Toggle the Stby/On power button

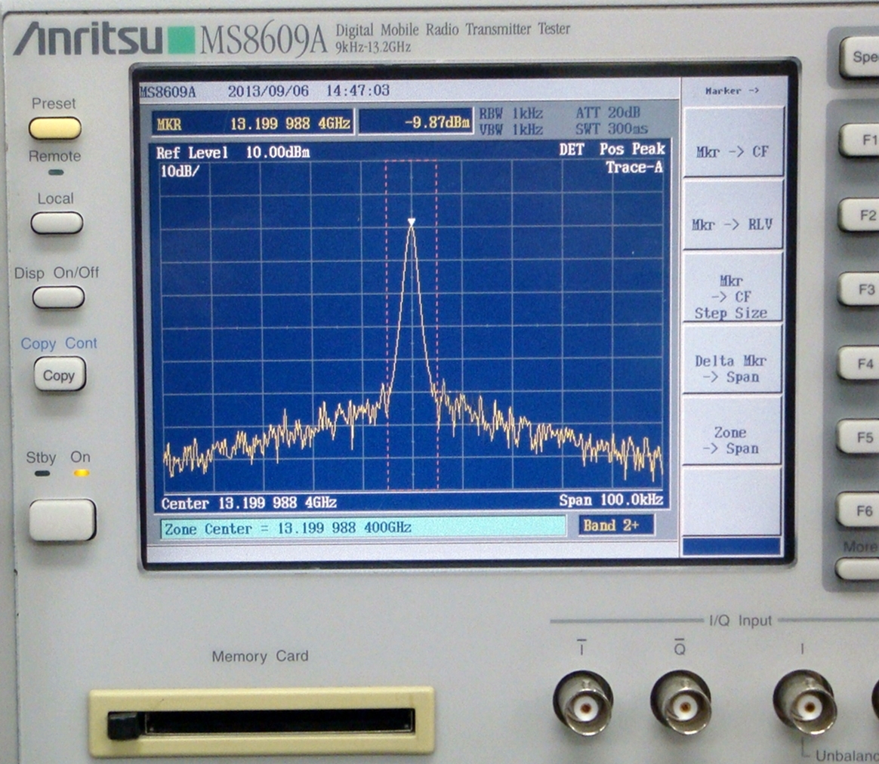62,520
